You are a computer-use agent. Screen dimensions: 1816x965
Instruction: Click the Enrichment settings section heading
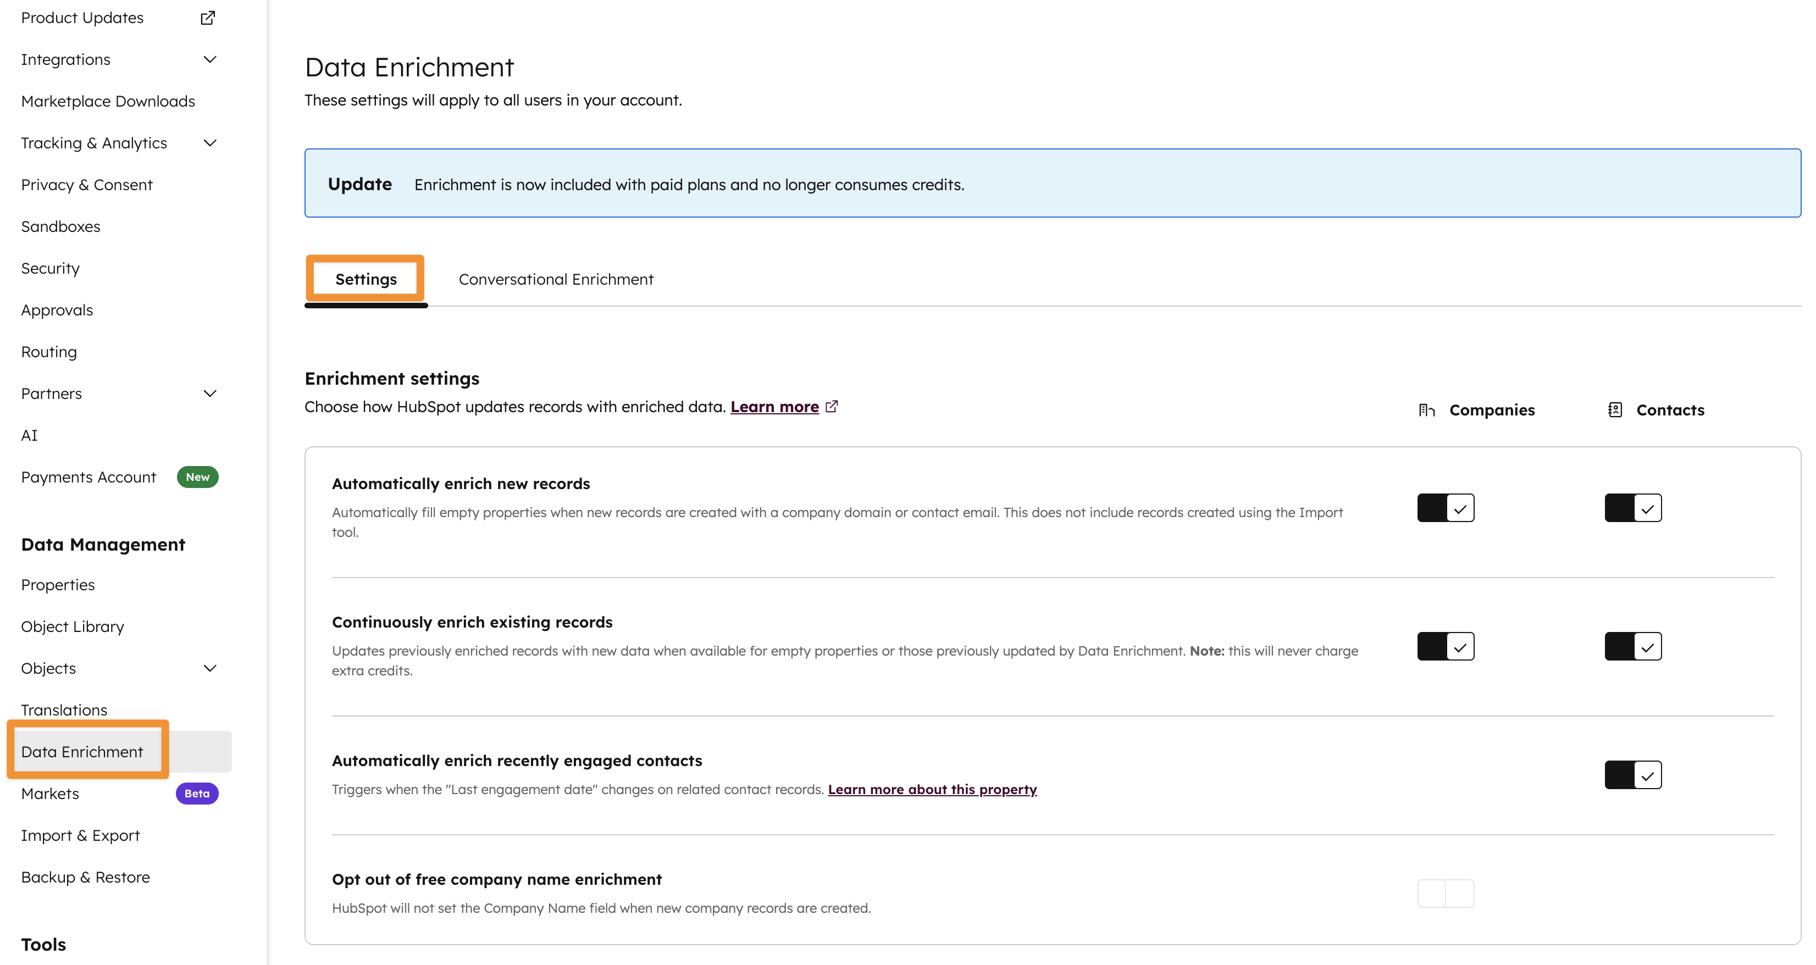(392, 379)
